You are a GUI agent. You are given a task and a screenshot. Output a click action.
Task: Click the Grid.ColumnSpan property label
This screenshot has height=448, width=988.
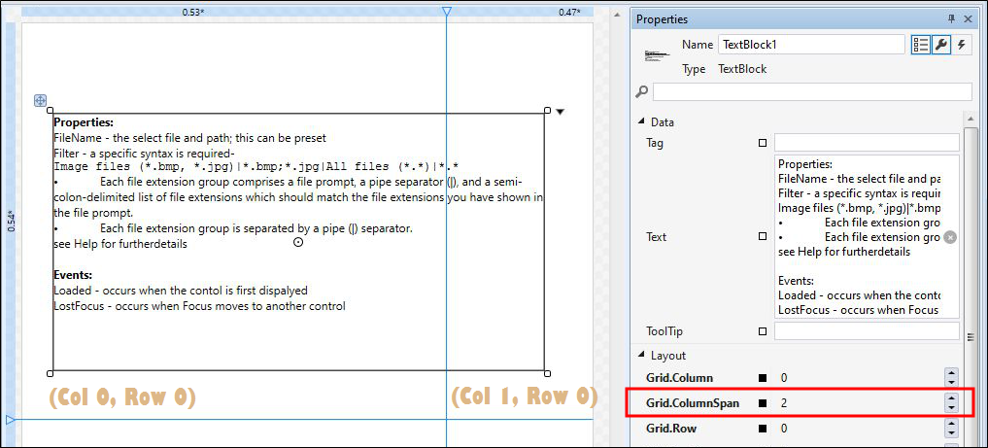(693, 403)
